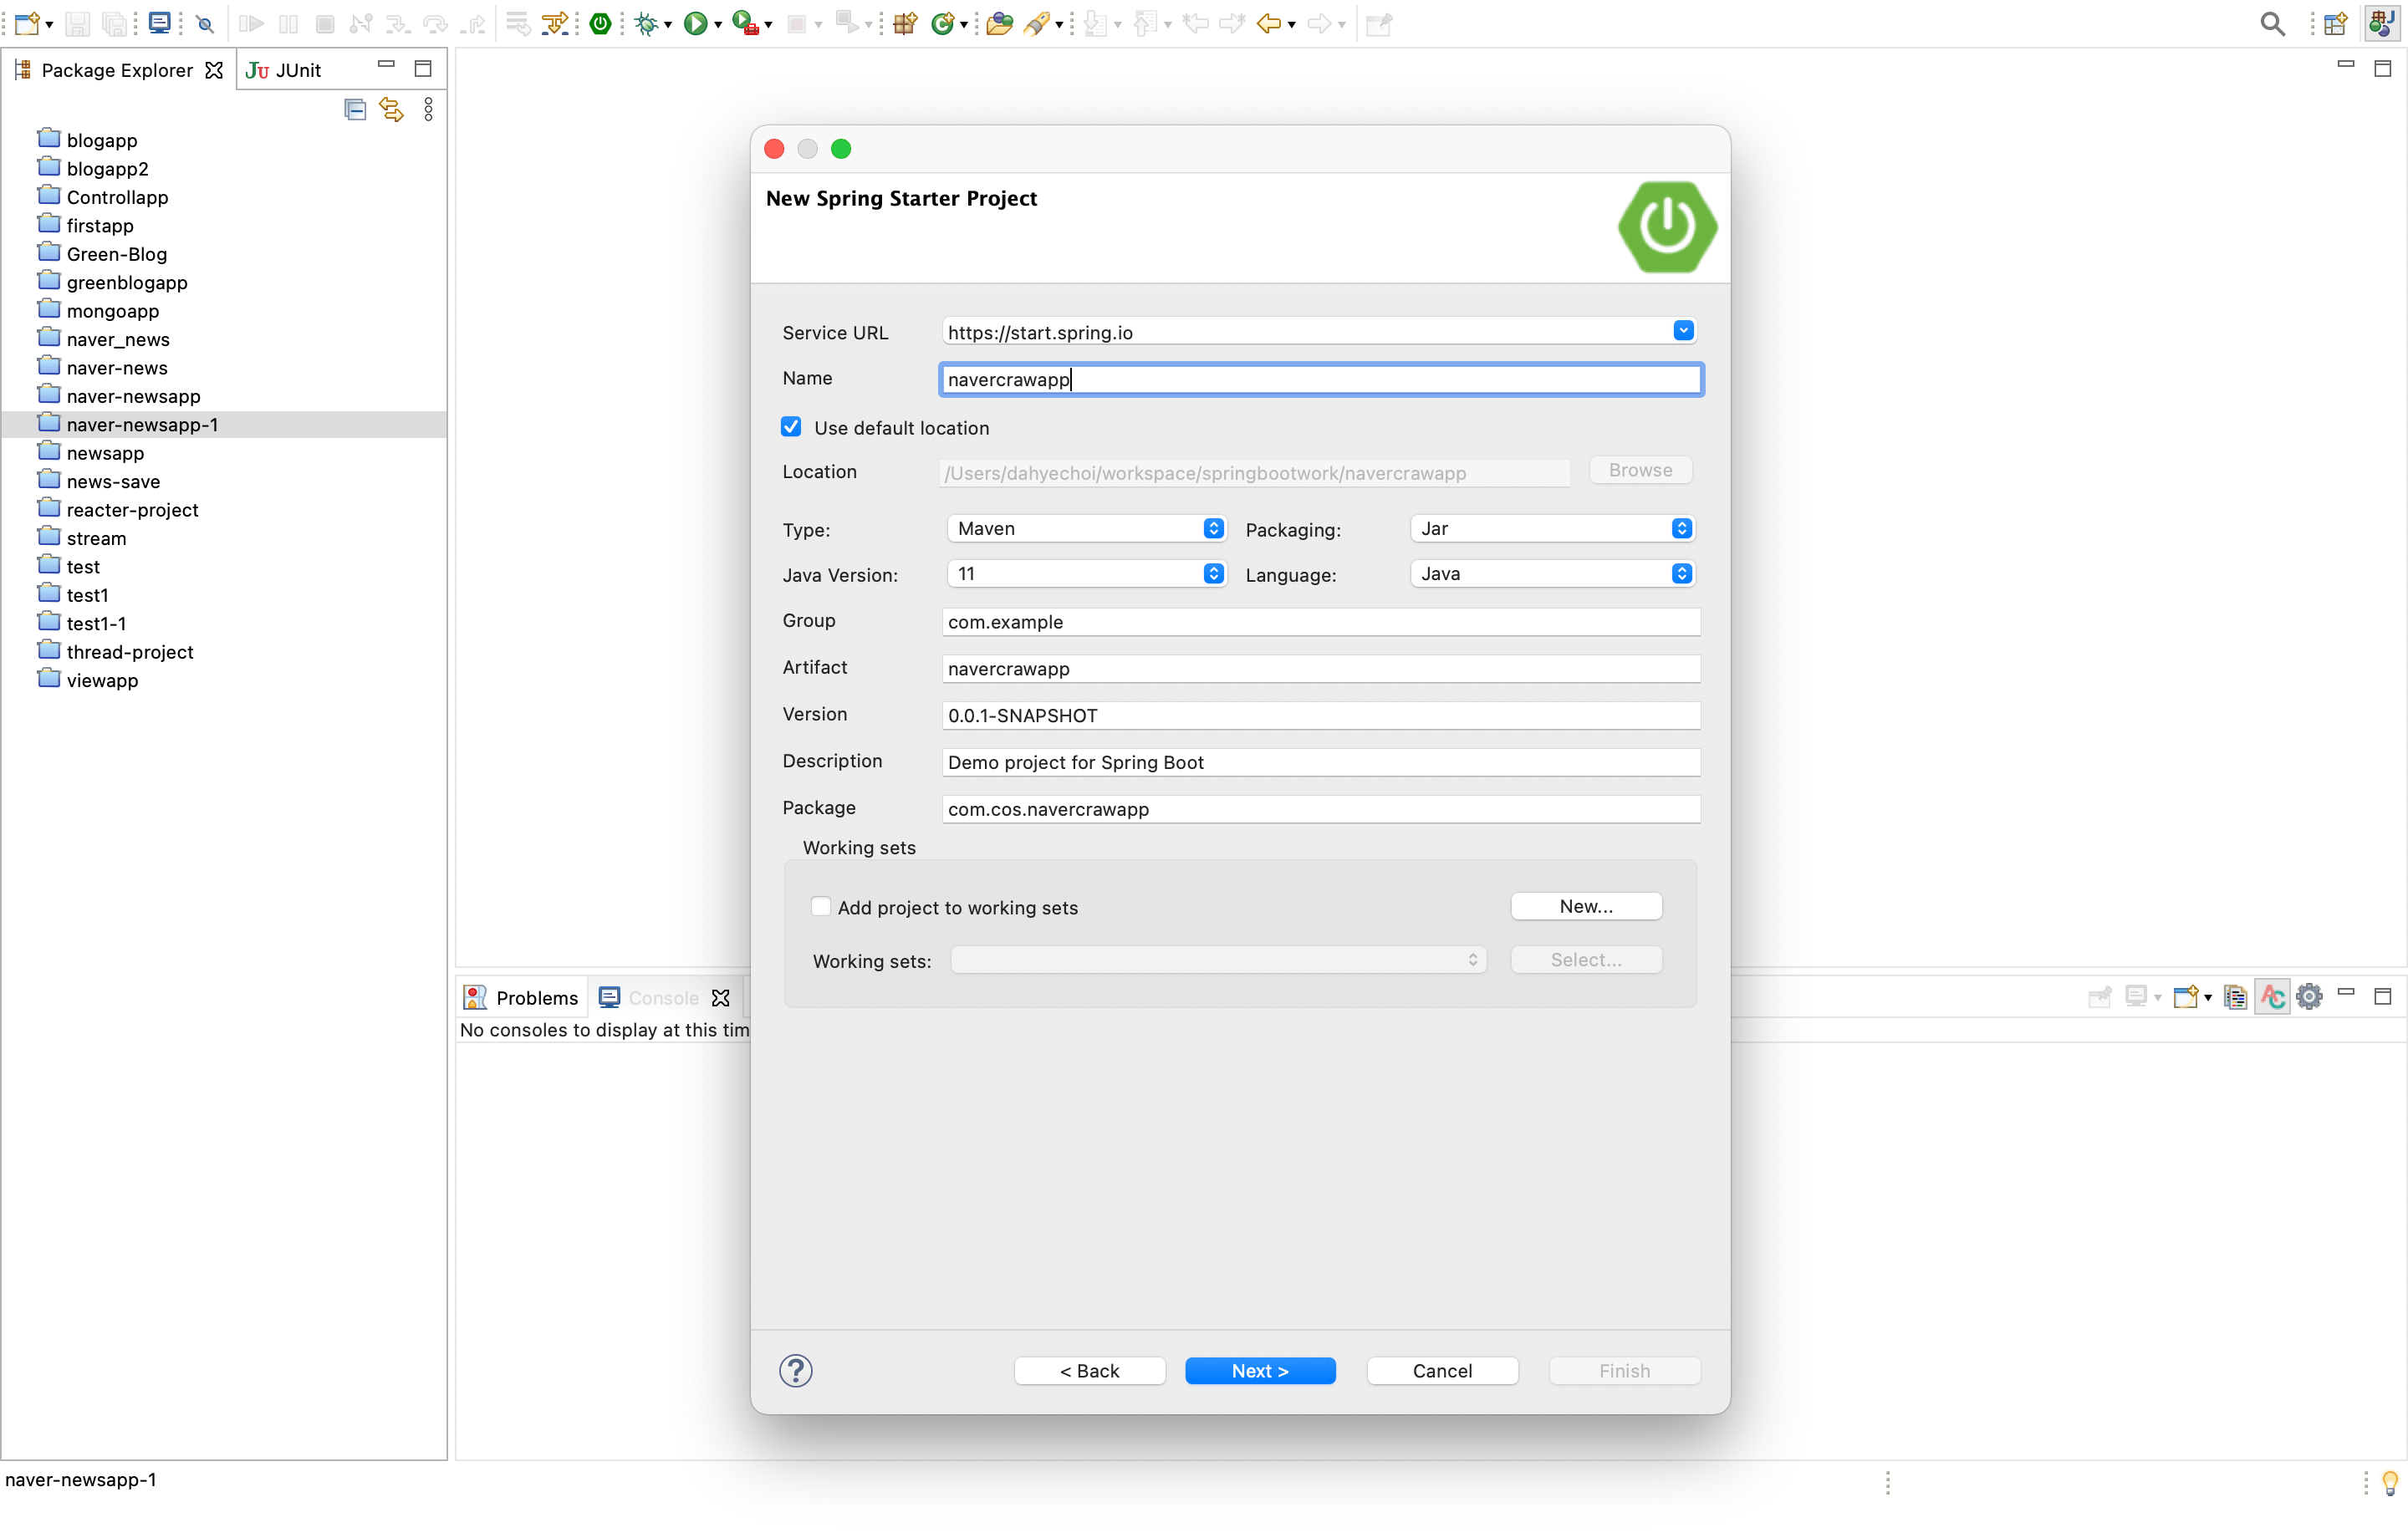Click the Save All toolbar icon
This screenshot has height=1538, width=2408.
115,23
